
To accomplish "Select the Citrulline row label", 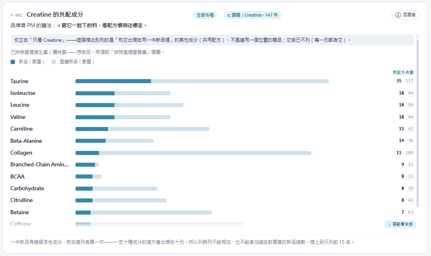I will pyautogui.click(x=22, y=200).
